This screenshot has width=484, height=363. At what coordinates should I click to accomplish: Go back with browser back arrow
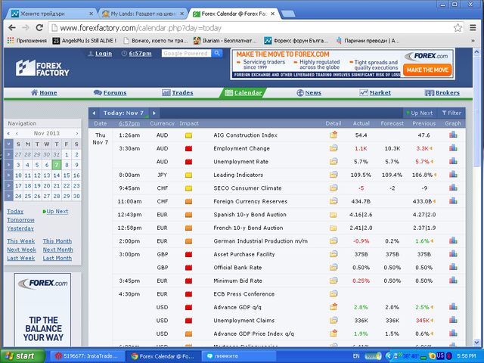[12, 28]
